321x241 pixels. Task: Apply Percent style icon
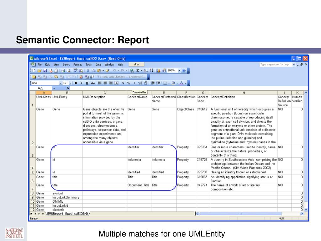[129, 83]
